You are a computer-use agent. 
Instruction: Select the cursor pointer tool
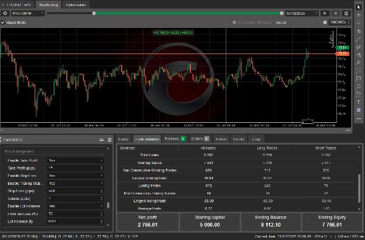click(x=358, y=7)
